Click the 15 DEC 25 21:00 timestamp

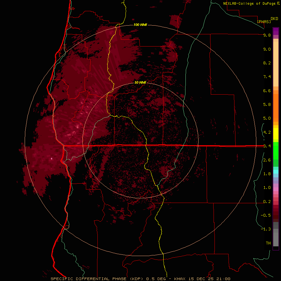coord(210,279)
